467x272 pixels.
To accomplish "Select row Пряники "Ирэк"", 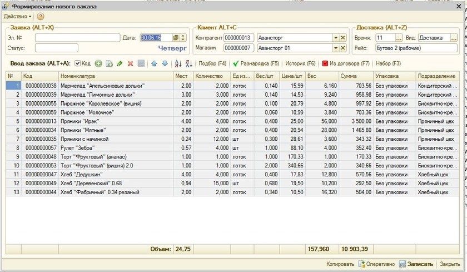I will (232, 121).
